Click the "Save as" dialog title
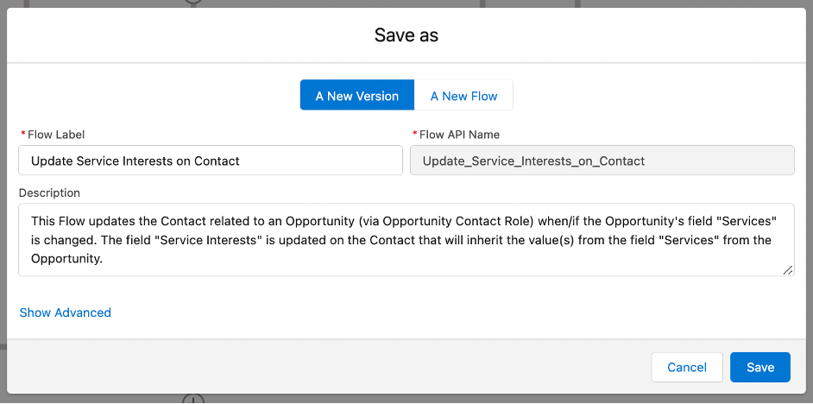813x404 pixels. (x=406, y=35)
